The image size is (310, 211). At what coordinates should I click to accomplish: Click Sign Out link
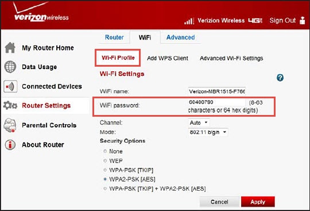(282, 20)
